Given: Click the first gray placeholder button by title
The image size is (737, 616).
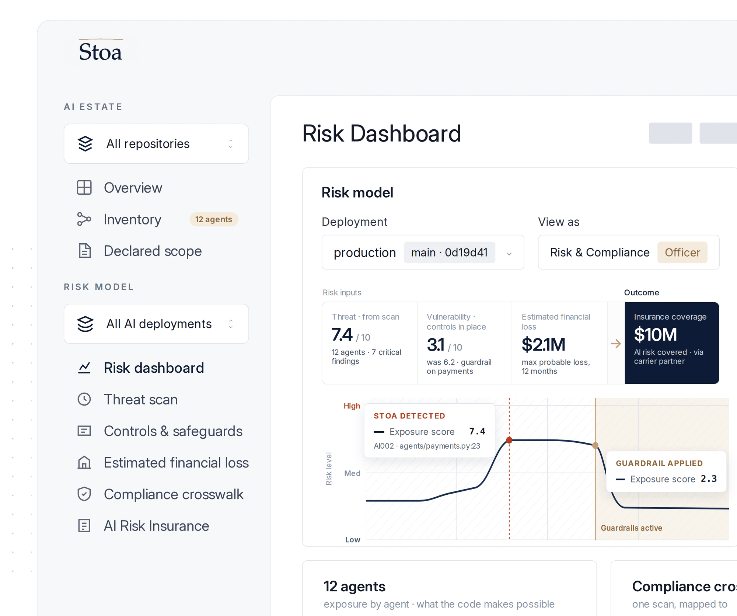Looking at the screenshot, I should point(671,133).
